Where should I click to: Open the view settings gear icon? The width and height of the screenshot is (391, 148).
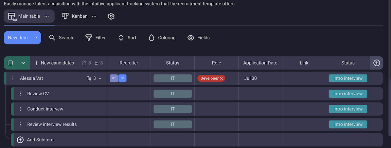coord(111,16)
